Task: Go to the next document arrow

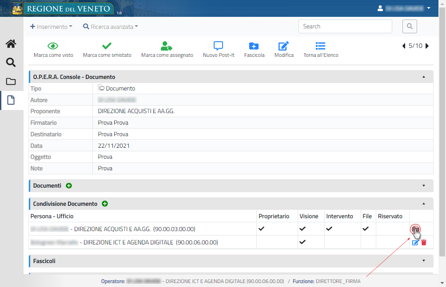Action: [x=427, y=46]
